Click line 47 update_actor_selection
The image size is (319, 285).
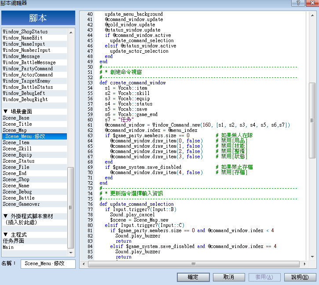(139, 51)
